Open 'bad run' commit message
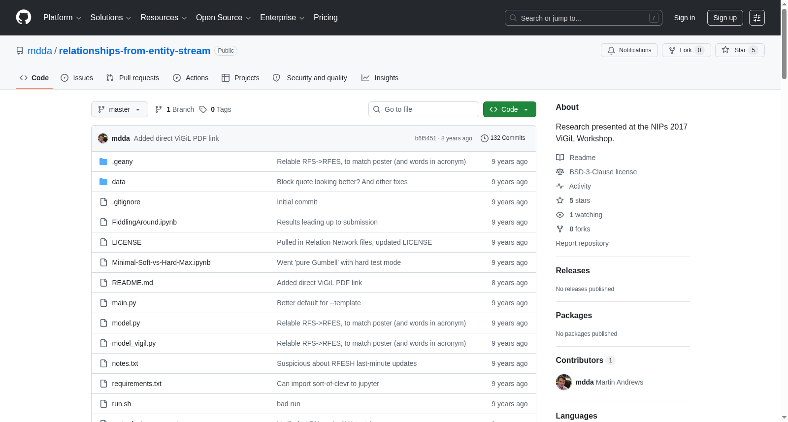The height and width of the screenshot is (422, 788). point(289,404)
